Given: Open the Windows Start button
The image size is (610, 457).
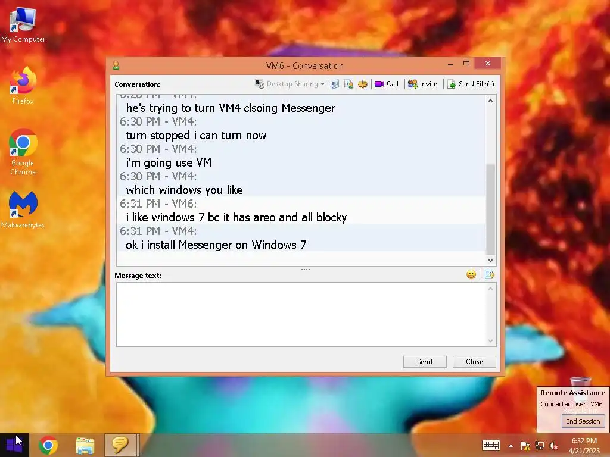Looking at the screenshot, I should pyautogui.click(x=14, y=445).
